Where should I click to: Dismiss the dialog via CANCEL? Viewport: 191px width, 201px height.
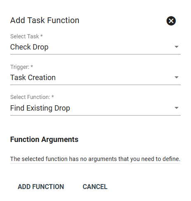[x=95, y=187]
